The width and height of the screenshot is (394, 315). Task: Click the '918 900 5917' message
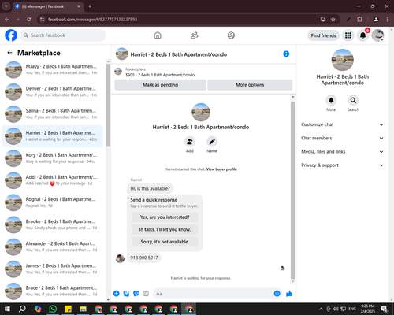point(144,258)
